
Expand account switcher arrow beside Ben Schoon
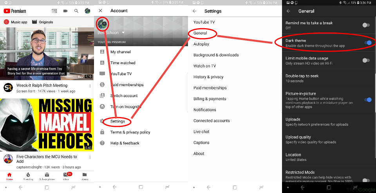(123, 32)
